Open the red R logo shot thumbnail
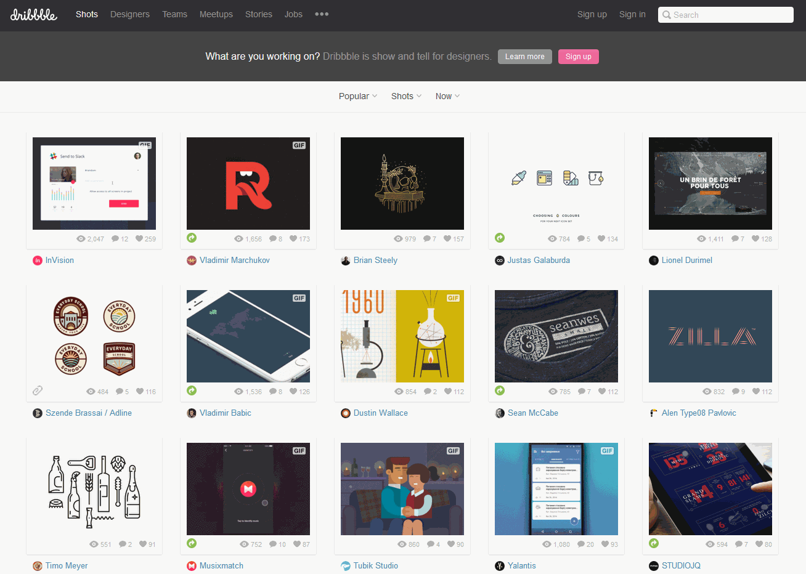806x574 pixels. (x=248, y=184)
